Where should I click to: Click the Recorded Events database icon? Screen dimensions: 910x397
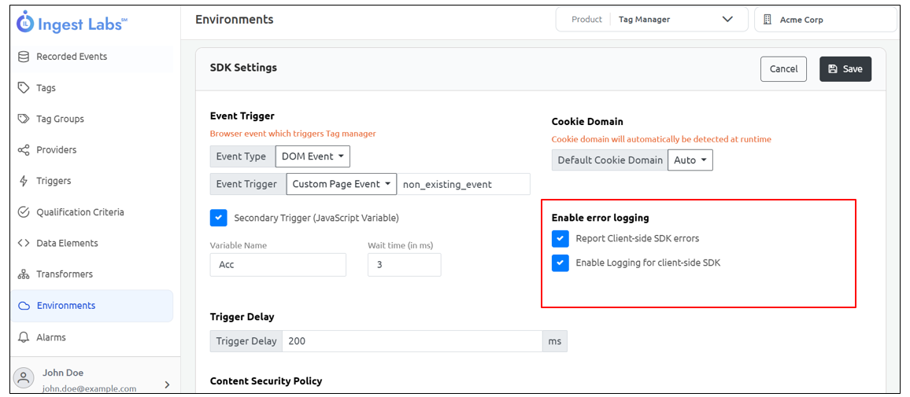pos(24,57)
